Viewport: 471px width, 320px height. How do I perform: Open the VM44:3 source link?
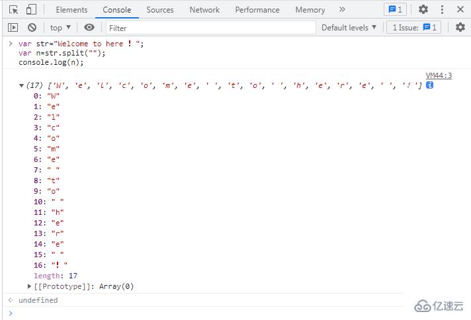click(439, 75)
